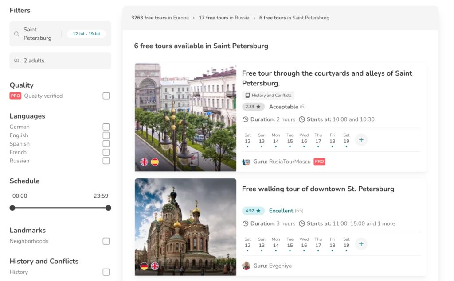The height and width of the screenshot is (281, 454).
Task: Open the 2 adults guest selector
Action: pyautogui.click(x=60, y=61)
